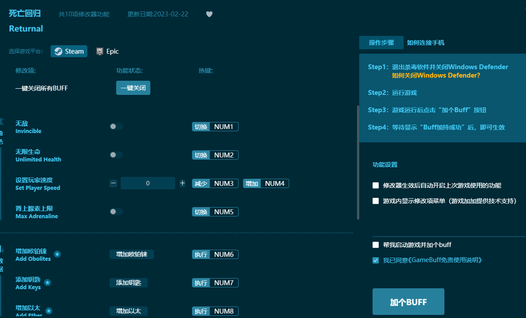Open the 如何关闭Windows Defender link

pyautogui.click(x=436, y=75)
